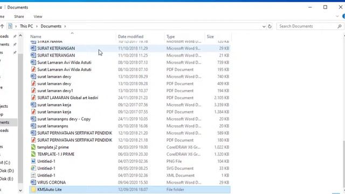Click Word icon of surat lamaran devy 740 KB
Image resolution: width=345 pixels, height=194 pixels.
[33, 77]
